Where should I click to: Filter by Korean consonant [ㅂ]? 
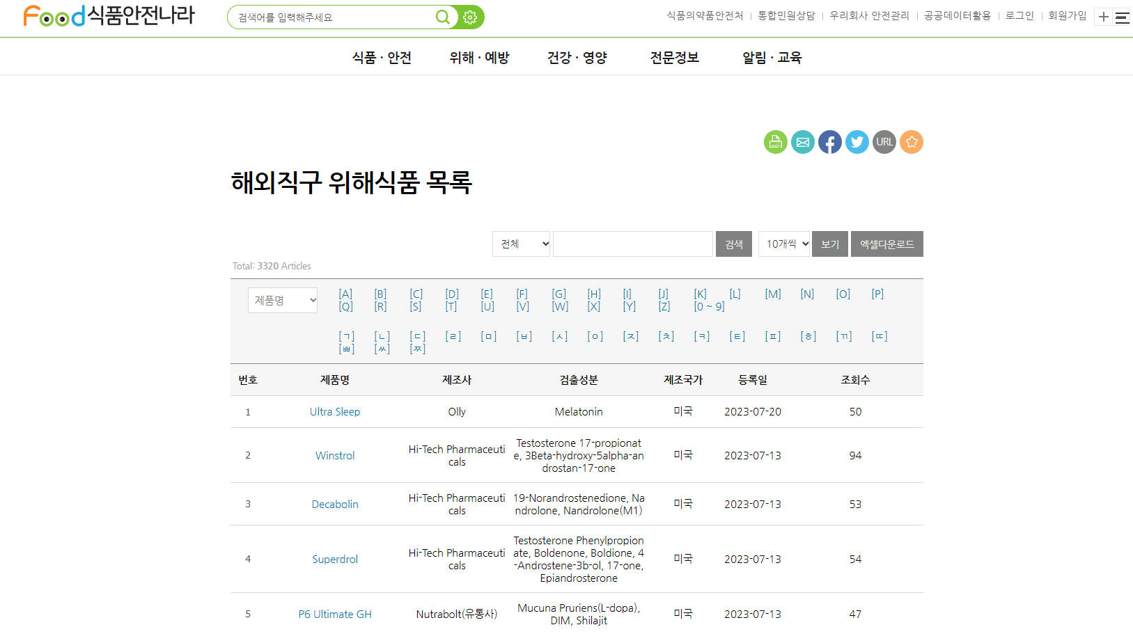click(x=524, y=336)
